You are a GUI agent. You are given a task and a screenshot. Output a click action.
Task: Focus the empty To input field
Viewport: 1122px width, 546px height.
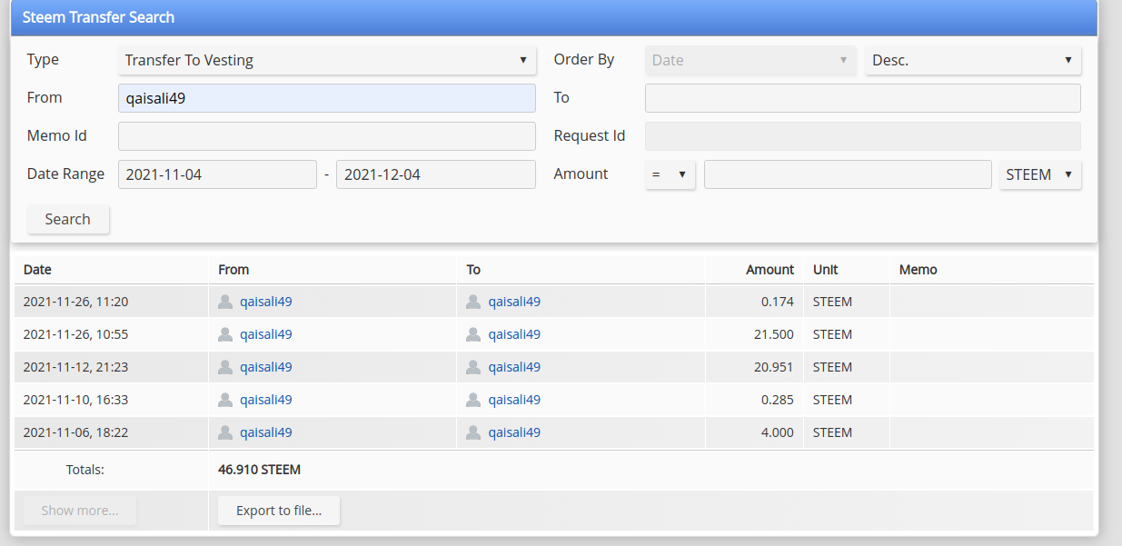[x=863, y=98]
